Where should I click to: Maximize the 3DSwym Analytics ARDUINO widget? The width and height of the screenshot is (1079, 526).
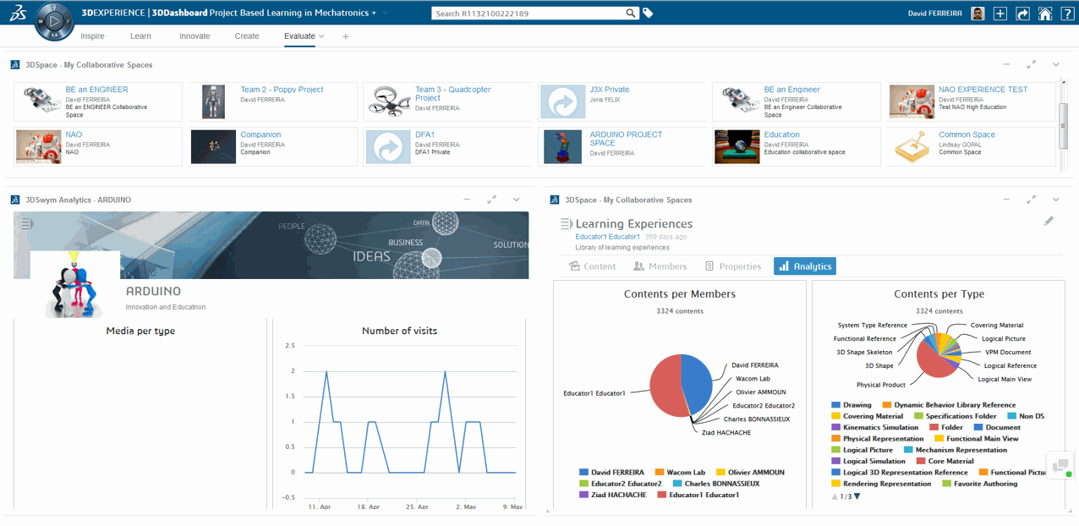click(x=491, y=200)
